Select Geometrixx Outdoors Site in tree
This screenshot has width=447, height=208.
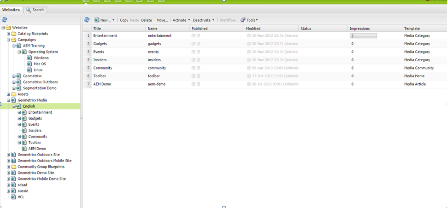coord(39,155)
